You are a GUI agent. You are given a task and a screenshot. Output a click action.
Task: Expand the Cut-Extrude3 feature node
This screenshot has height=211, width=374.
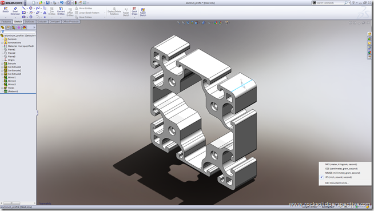pos(2,74)
